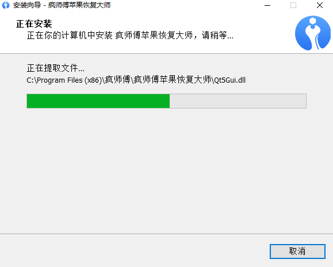Click the greyed-out maximize button

coord(293,5)
